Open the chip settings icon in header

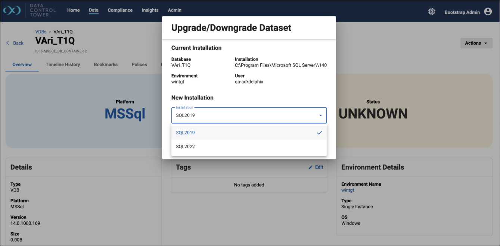pos(431,12)
